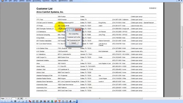183x103 pixels.
Task: Open the Security menu
Action: (x=54, y=1)
